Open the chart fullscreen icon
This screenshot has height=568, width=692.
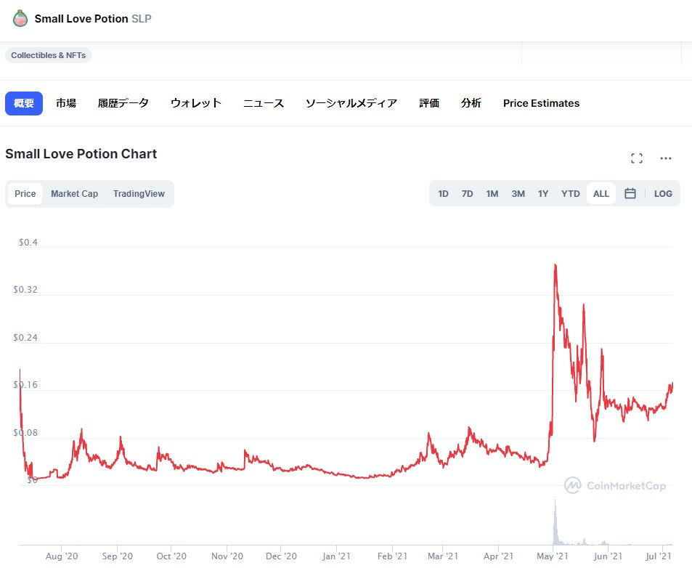[x=636, y=158]
